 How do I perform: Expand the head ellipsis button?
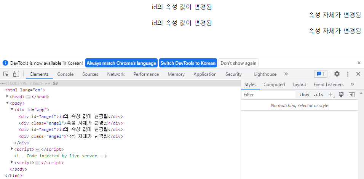click(28, 97)
